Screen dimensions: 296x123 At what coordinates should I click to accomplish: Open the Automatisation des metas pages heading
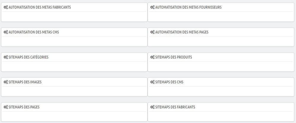[x=182, y=32]
